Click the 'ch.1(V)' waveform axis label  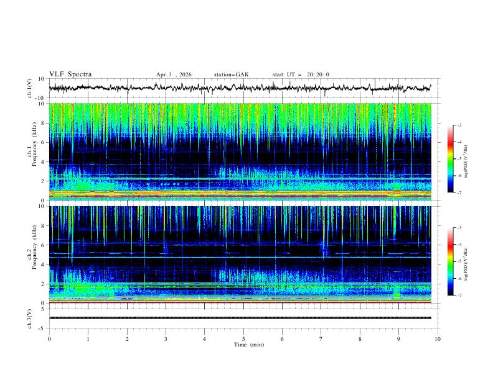point(30,88)
